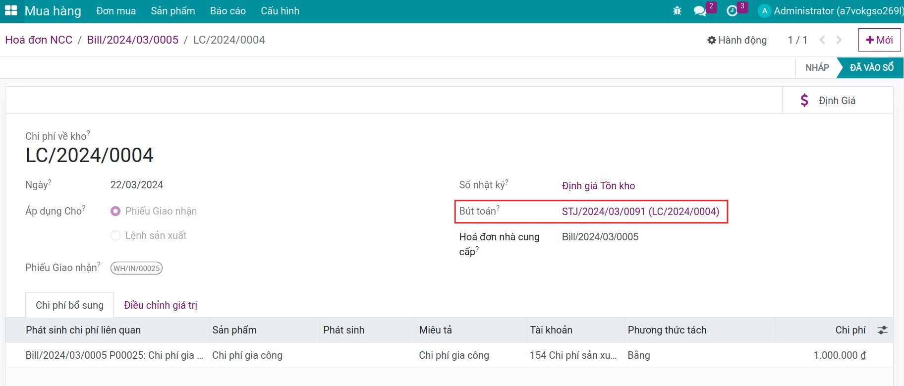This screenshot has width=904, height=386.
Task: Select Phiếu Giao nhận radio option
Action: click(115, 211)
